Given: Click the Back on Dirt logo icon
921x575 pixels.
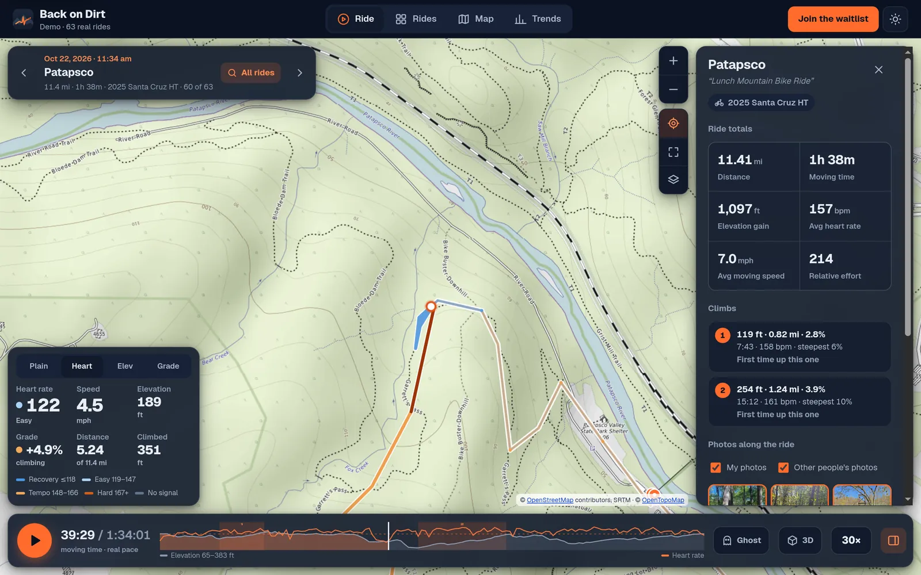Looking at the screenshot, I should 23,20.
